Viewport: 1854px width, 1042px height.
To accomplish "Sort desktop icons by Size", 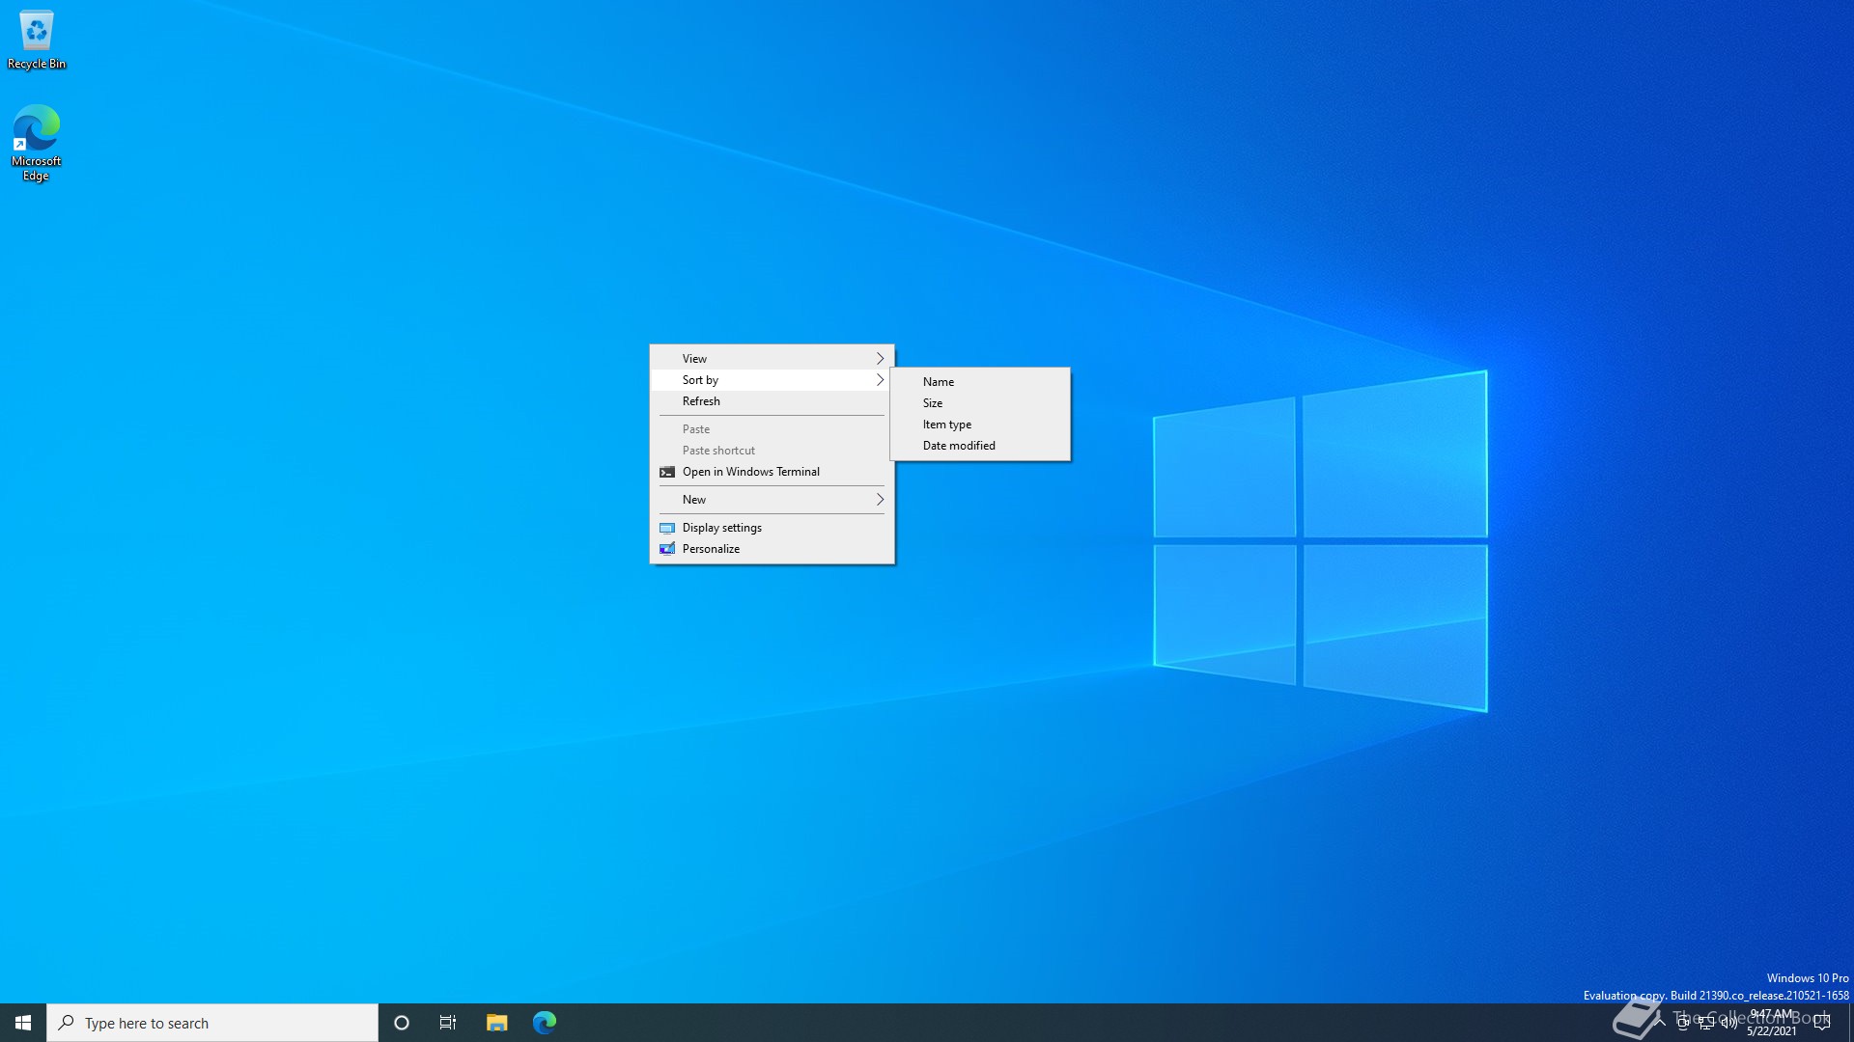I will tap(932, 403).
